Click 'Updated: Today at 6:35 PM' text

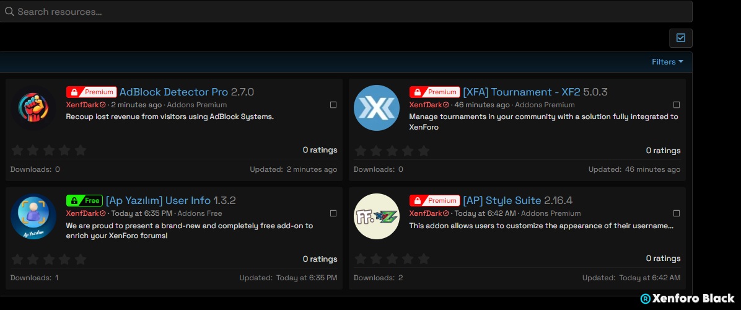coord(288,278)
